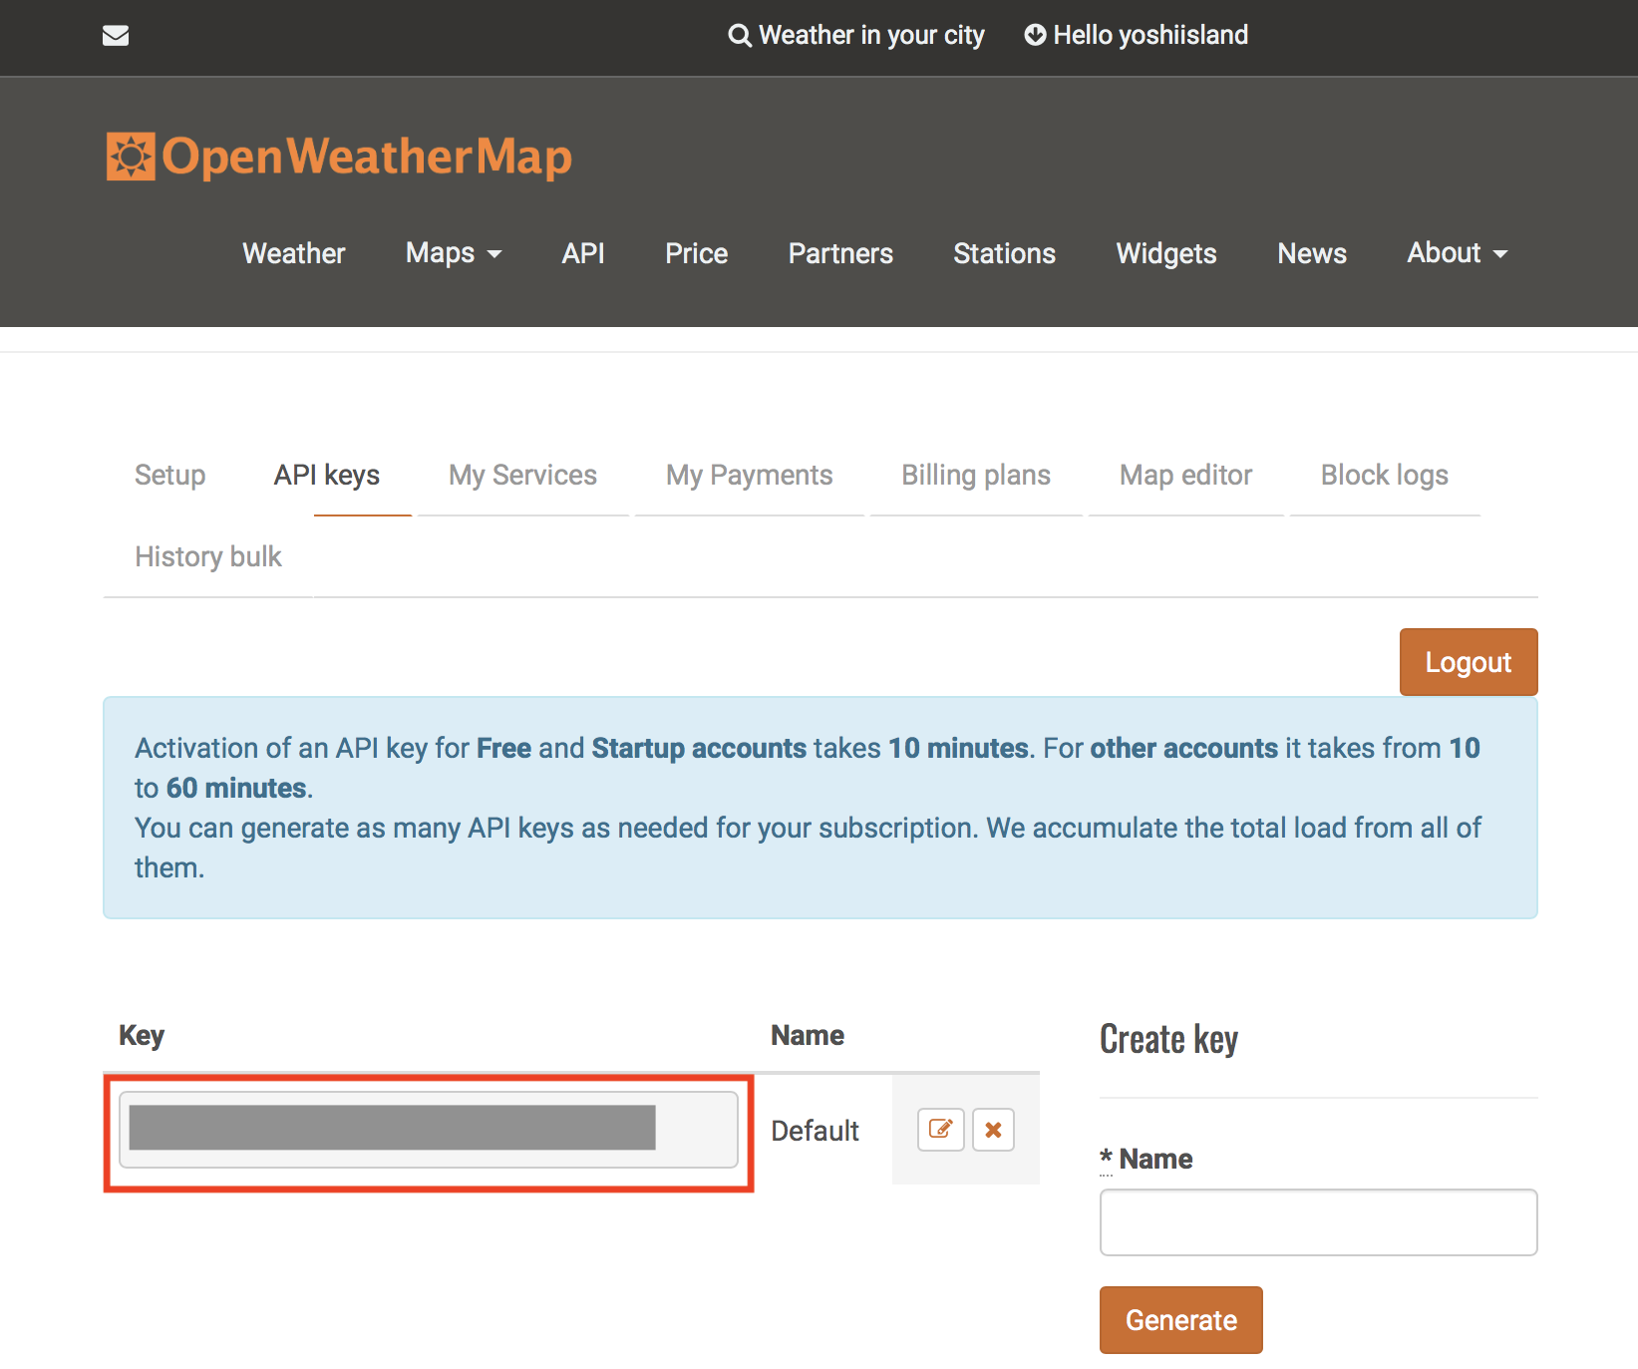Open the API navigation link
The width and height of the screenshot is (1638, 1369).
583,253
